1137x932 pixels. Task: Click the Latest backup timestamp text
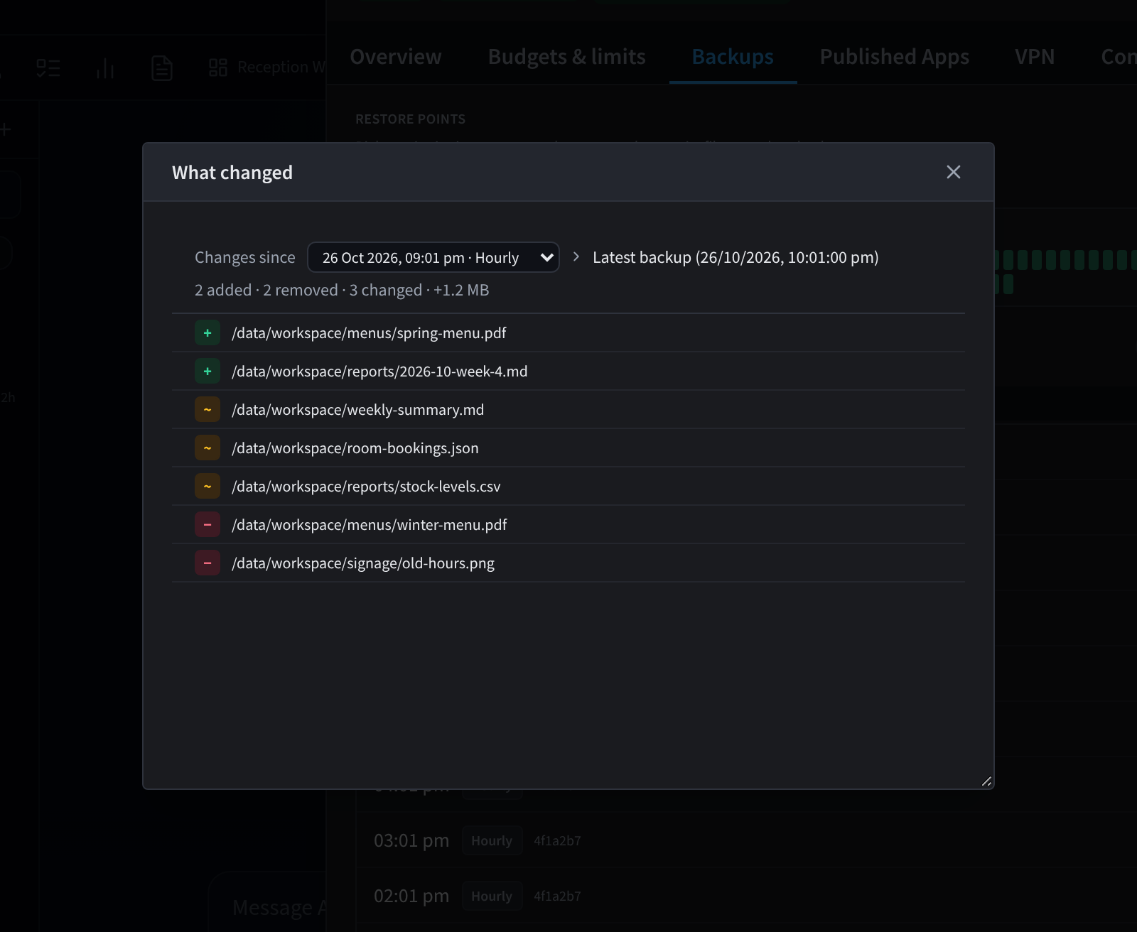click(735, 257)
